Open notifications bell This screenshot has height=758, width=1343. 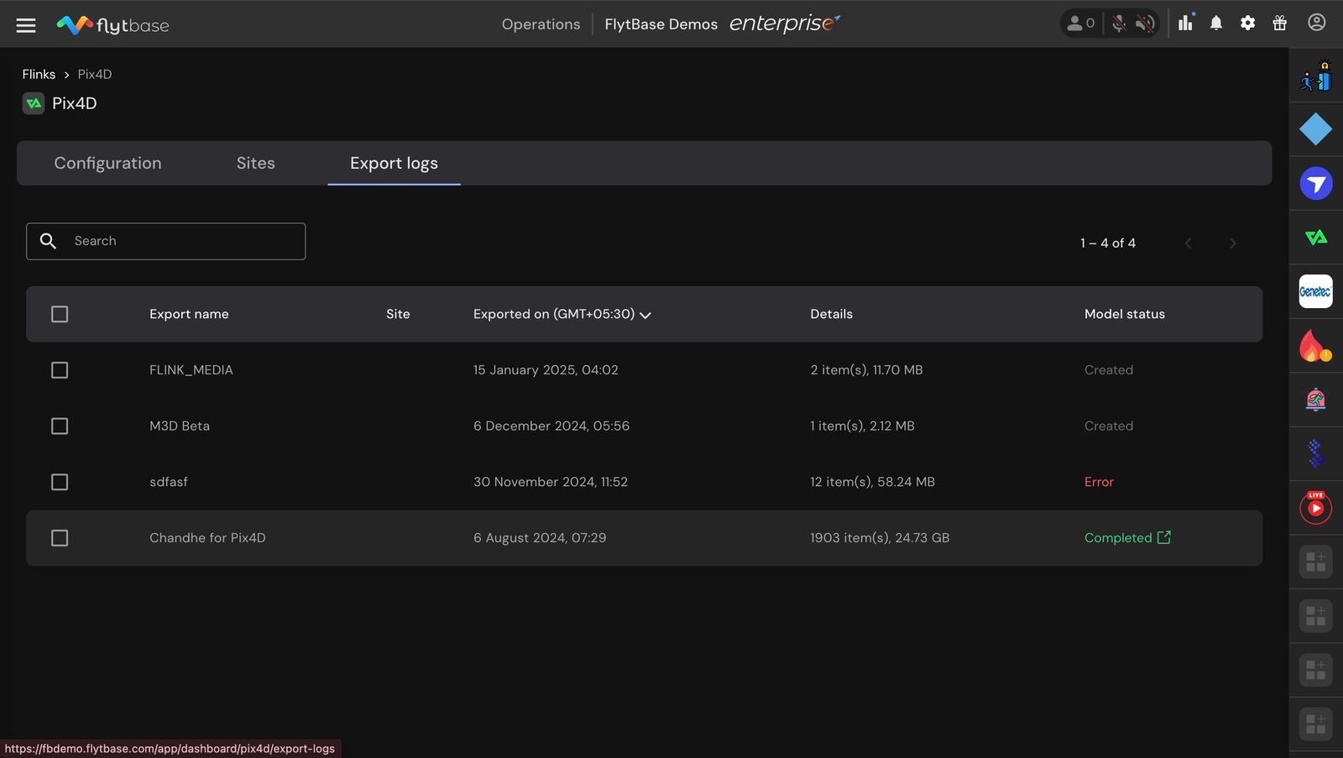click(1216, 24)
